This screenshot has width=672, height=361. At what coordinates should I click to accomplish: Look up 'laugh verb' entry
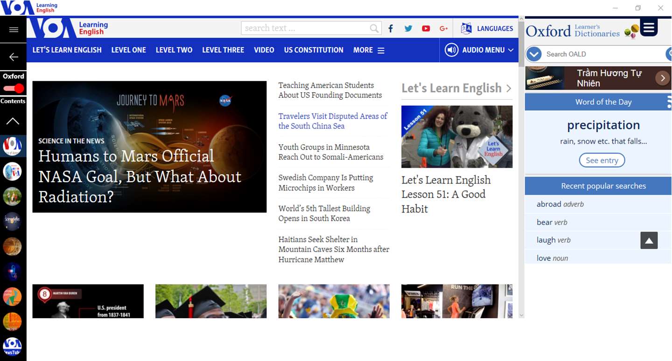pos(553,240)
